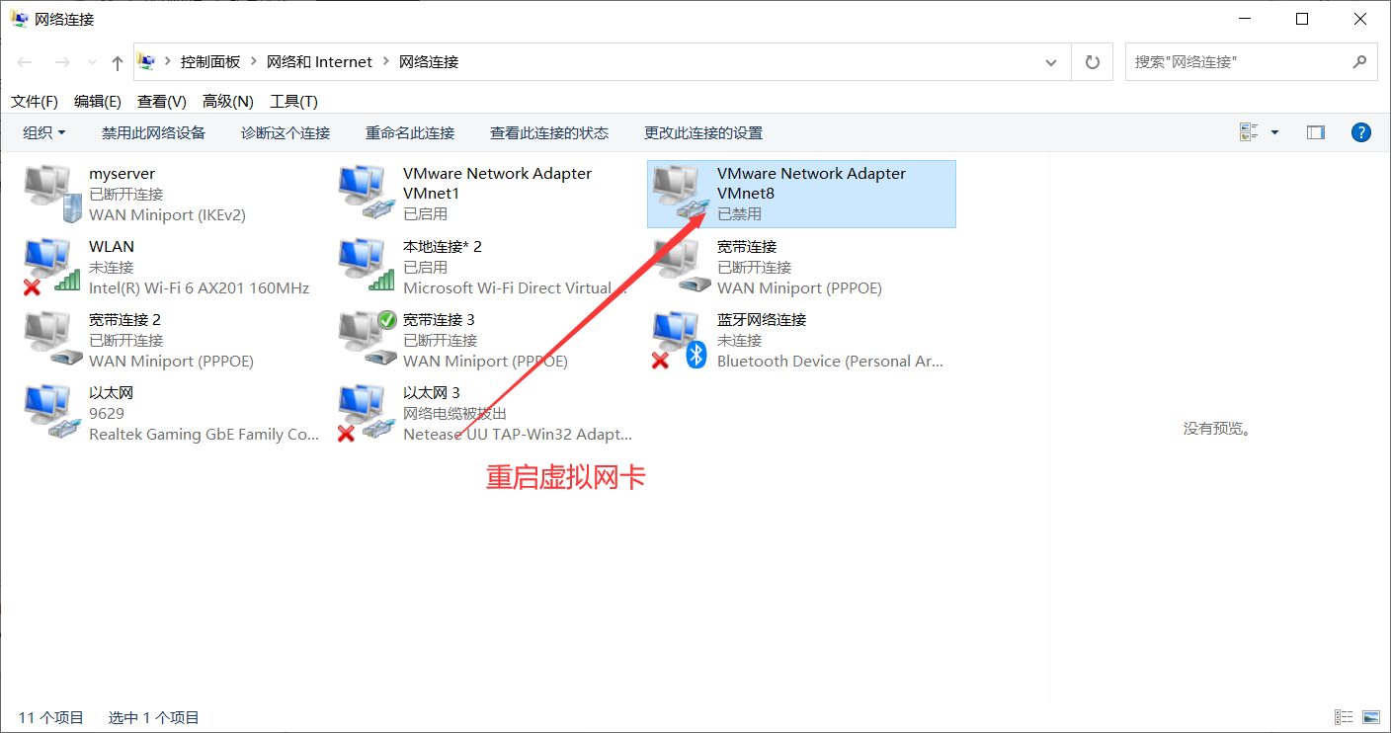Click Realtek Gaming GbE Family text

coord(205,434)
